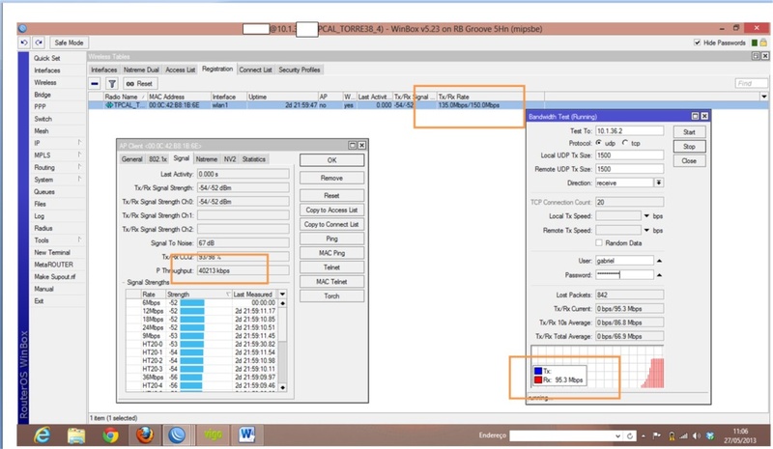The height and width of the screenshot is (449, 773).
Task: Click the restore icon of the AP Client window
Action: tap(353, 146)
